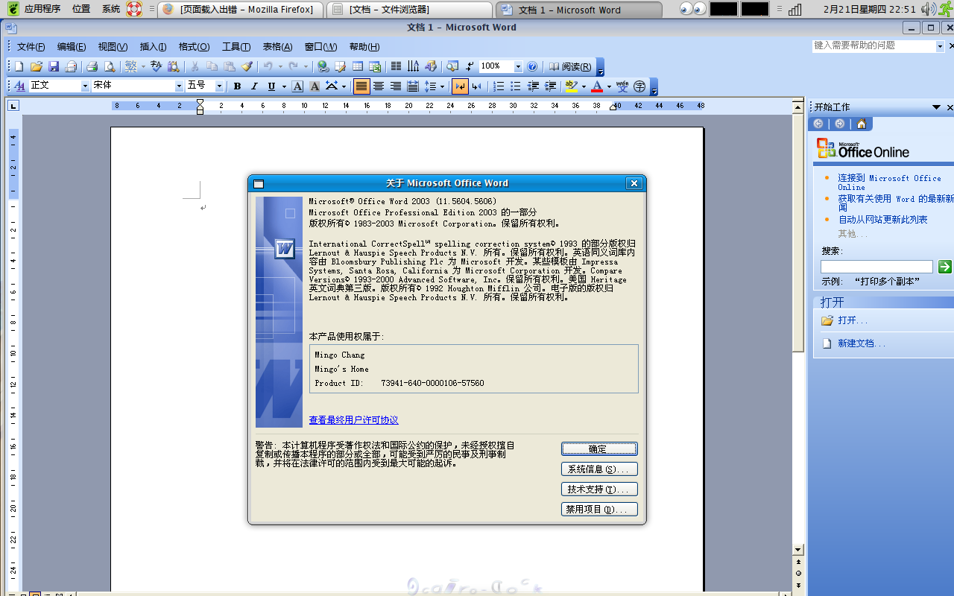This screenshot has width=954, height=596.
Task: Click the Chinese conversion 繁 icon
Action: 130,66
